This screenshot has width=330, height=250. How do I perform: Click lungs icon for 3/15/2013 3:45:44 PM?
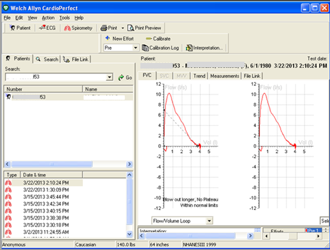click(x=8, y=197)
